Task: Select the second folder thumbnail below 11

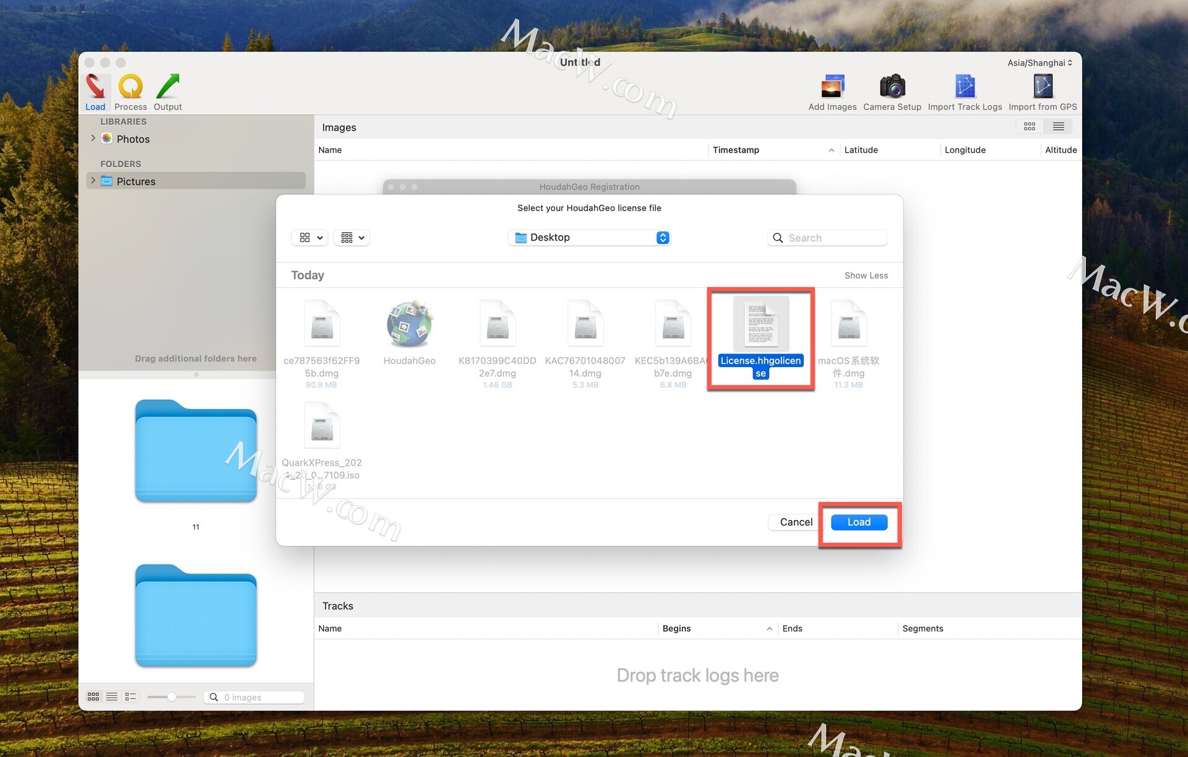Action: (x=196, y=615)
